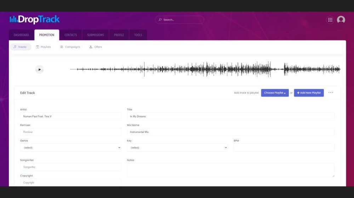
Task: Select the Promotion tab
Action: (47, 35)
